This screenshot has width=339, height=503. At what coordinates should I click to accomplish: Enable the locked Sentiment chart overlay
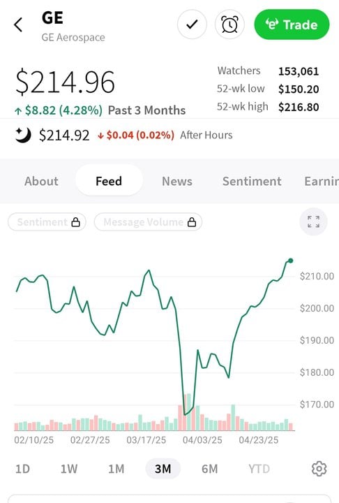47,222
